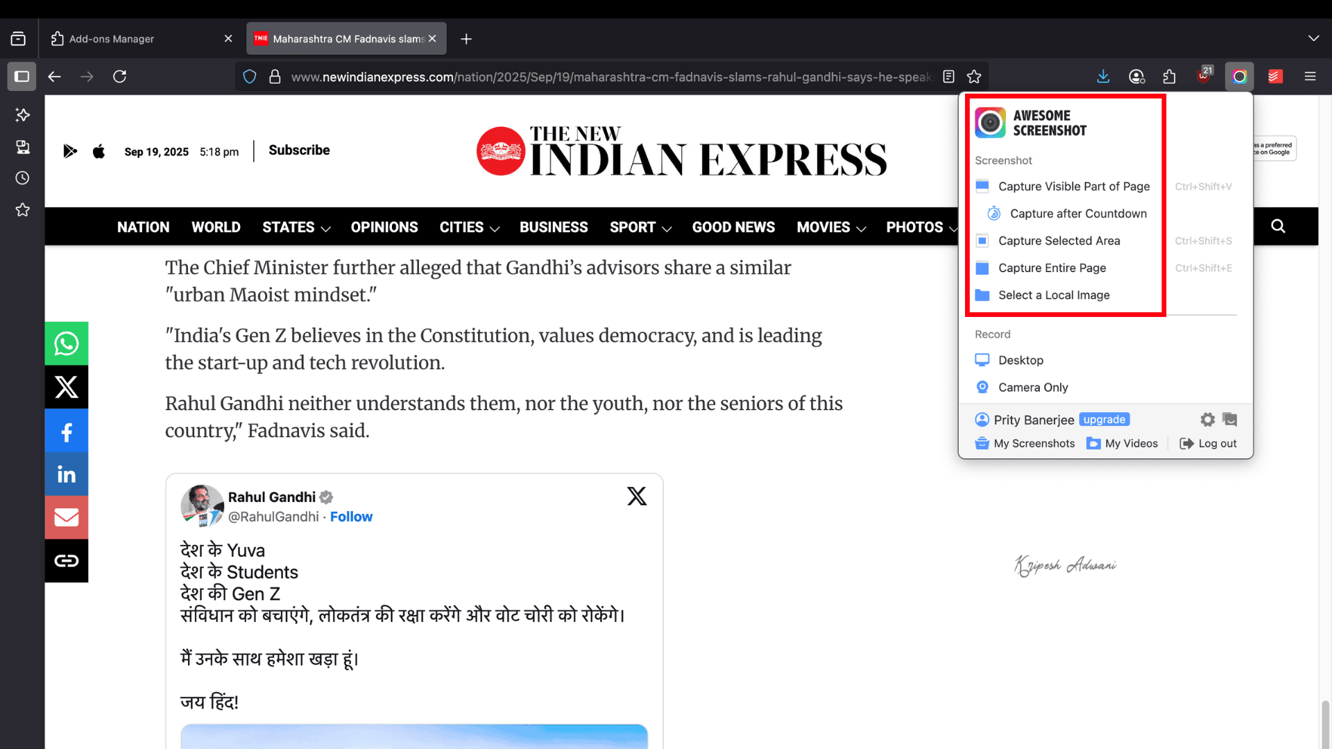This screenshot has width=1332, height=749.
Task: Open the list all tabs chevron
Action: (1313, 38)
